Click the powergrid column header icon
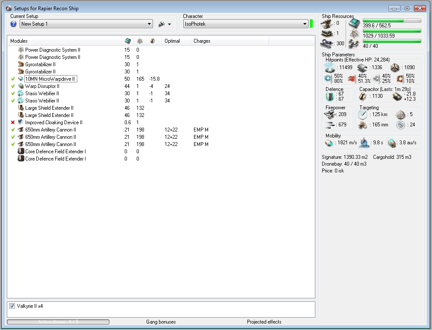Viewport: 432px width, 330px height. (140, 41)
